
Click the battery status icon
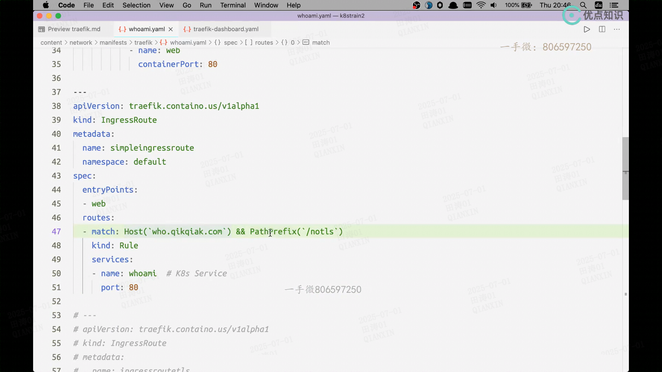coord(526,5)
